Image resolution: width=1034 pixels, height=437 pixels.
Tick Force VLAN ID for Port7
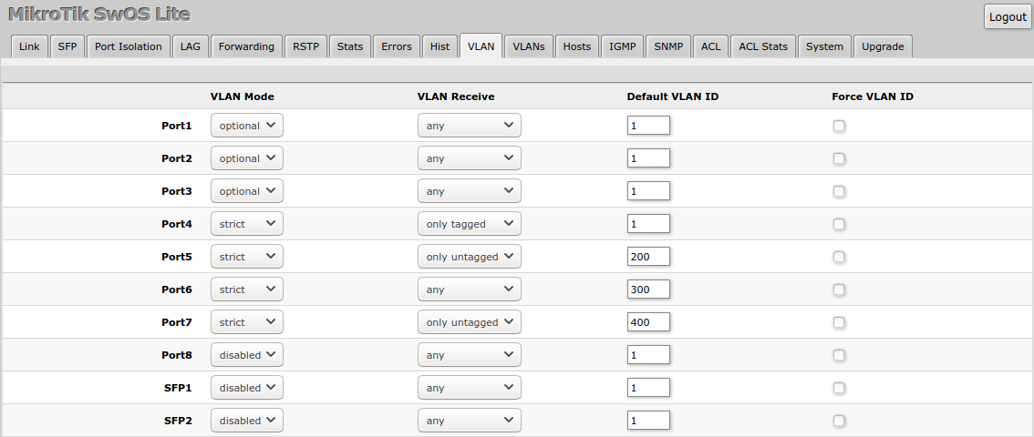point(839,322)
